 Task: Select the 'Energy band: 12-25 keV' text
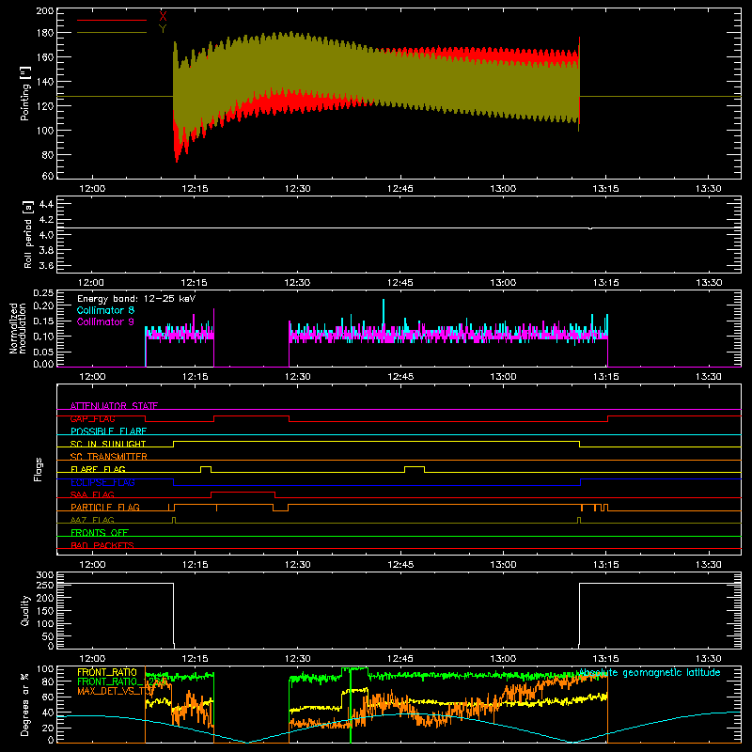click(x=136, y=299)
